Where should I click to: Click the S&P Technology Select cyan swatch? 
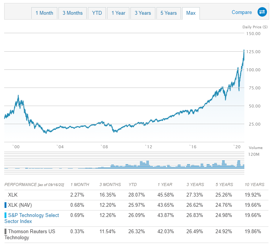coord(5,215)
